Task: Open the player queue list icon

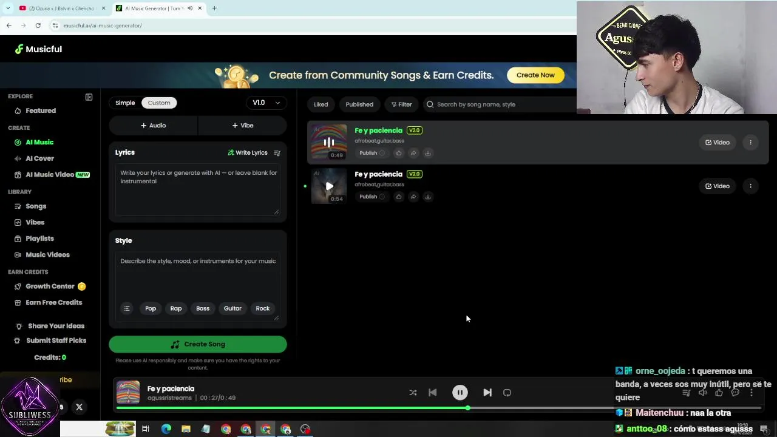Action: (687, 393)
